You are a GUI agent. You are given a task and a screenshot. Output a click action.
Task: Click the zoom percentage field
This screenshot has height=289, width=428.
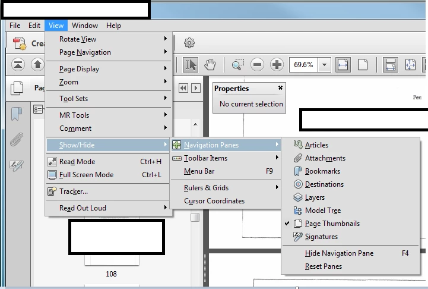303,65
